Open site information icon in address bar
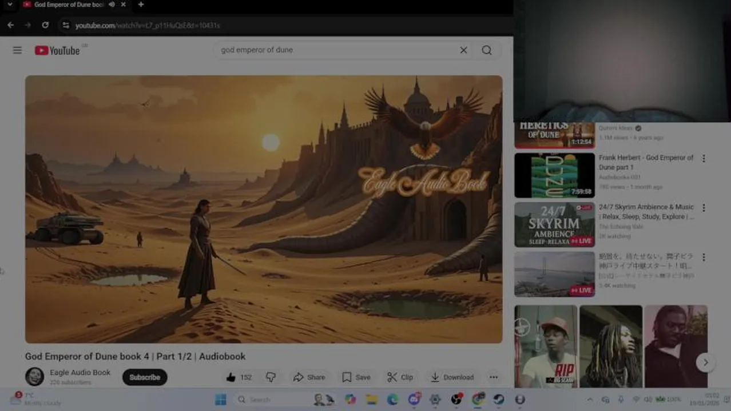Screen dimensions: 731x411 (65, 25)
